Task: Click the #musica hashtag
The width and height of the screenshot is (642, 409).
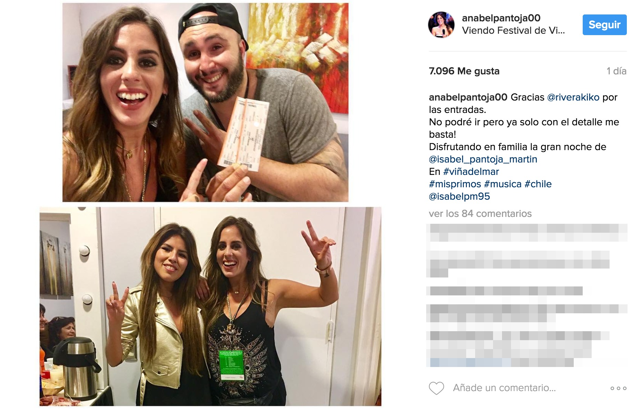Action: pyautogui.click(x=503, y=184)
